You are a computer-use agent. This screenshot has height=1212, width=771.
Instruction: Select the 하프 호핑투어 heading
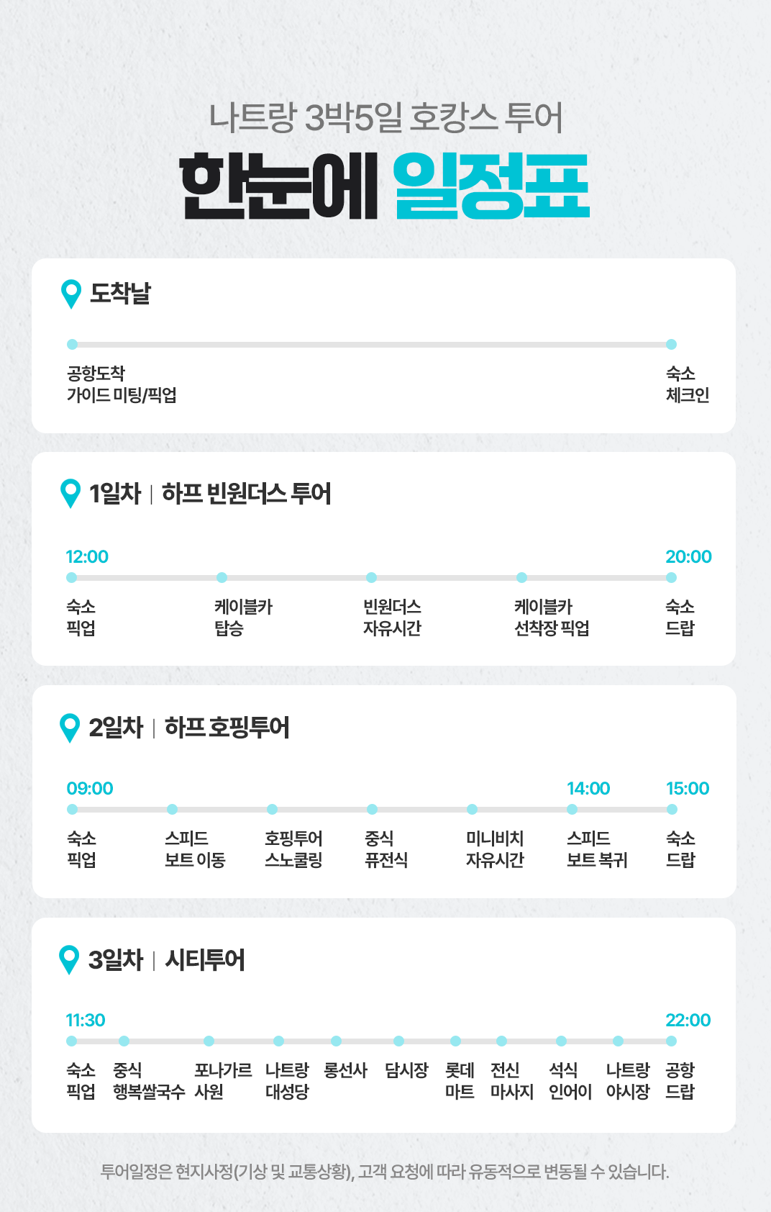tap(227, 728)
